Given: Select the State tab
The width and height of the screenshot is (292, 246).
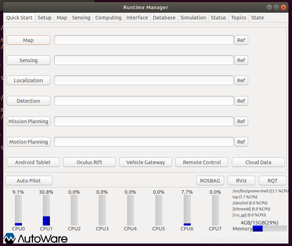Looking at the screenshot, I should click(258, 18).
